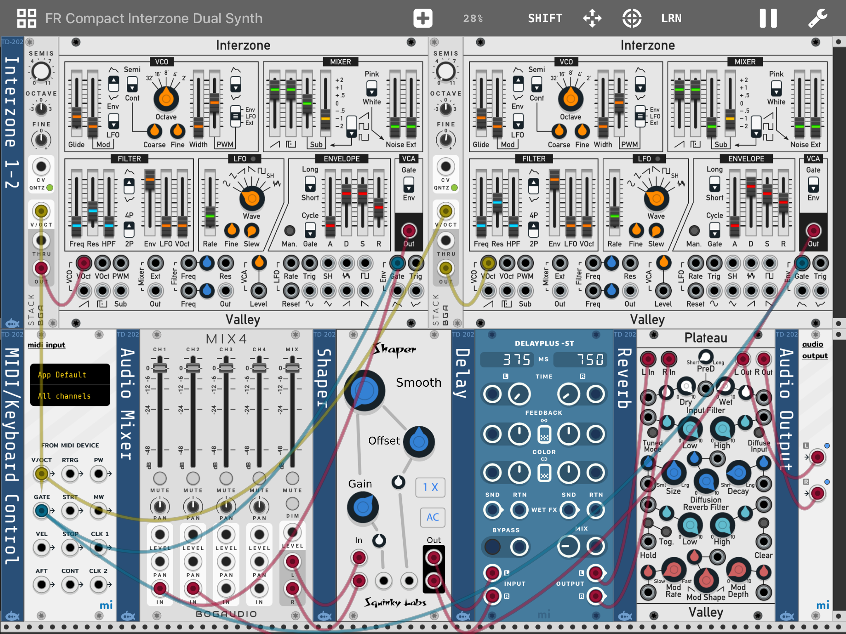Click the Delay MIX knob
Image resolution: width=846 pixels, height=634 pixels.
(568, 546)
